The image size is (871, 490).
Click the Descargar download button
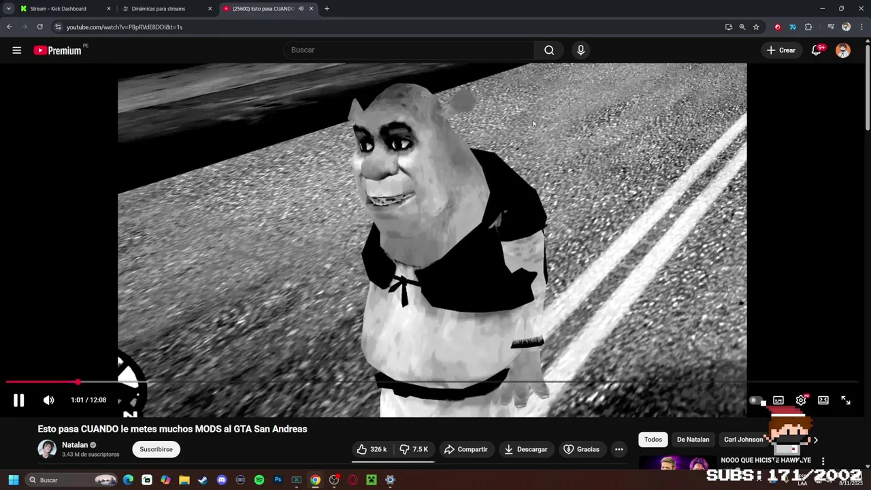[526, 449]
